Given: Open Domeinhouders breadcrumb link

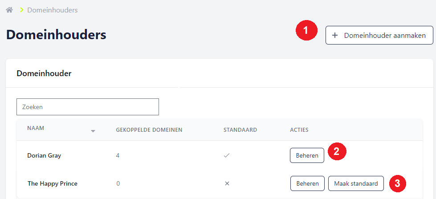Looking at the screenshot, I should coord(52,10).
